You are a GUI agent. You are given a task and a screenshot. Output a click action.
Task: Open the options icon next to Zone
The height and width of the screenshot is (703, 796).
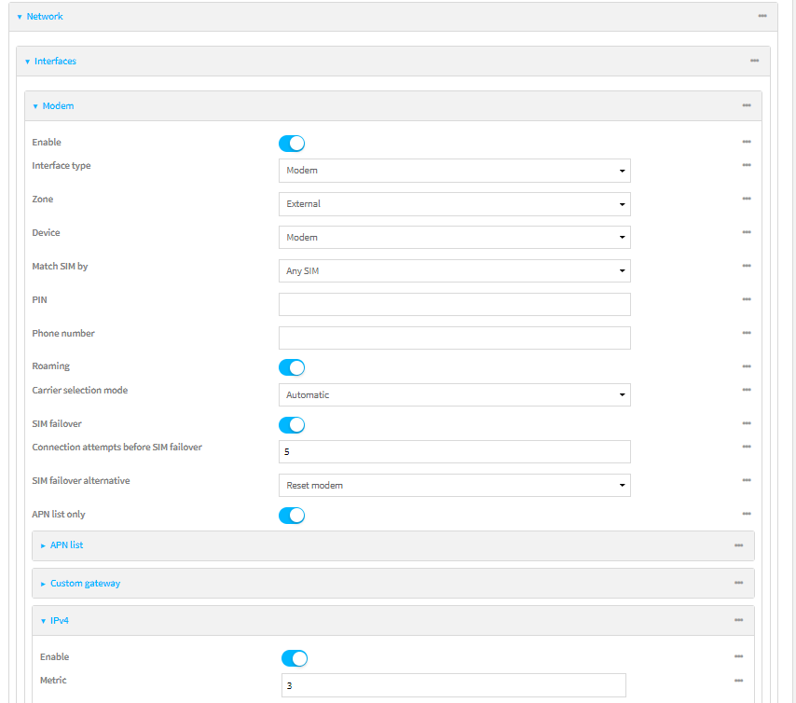[747, 197]
